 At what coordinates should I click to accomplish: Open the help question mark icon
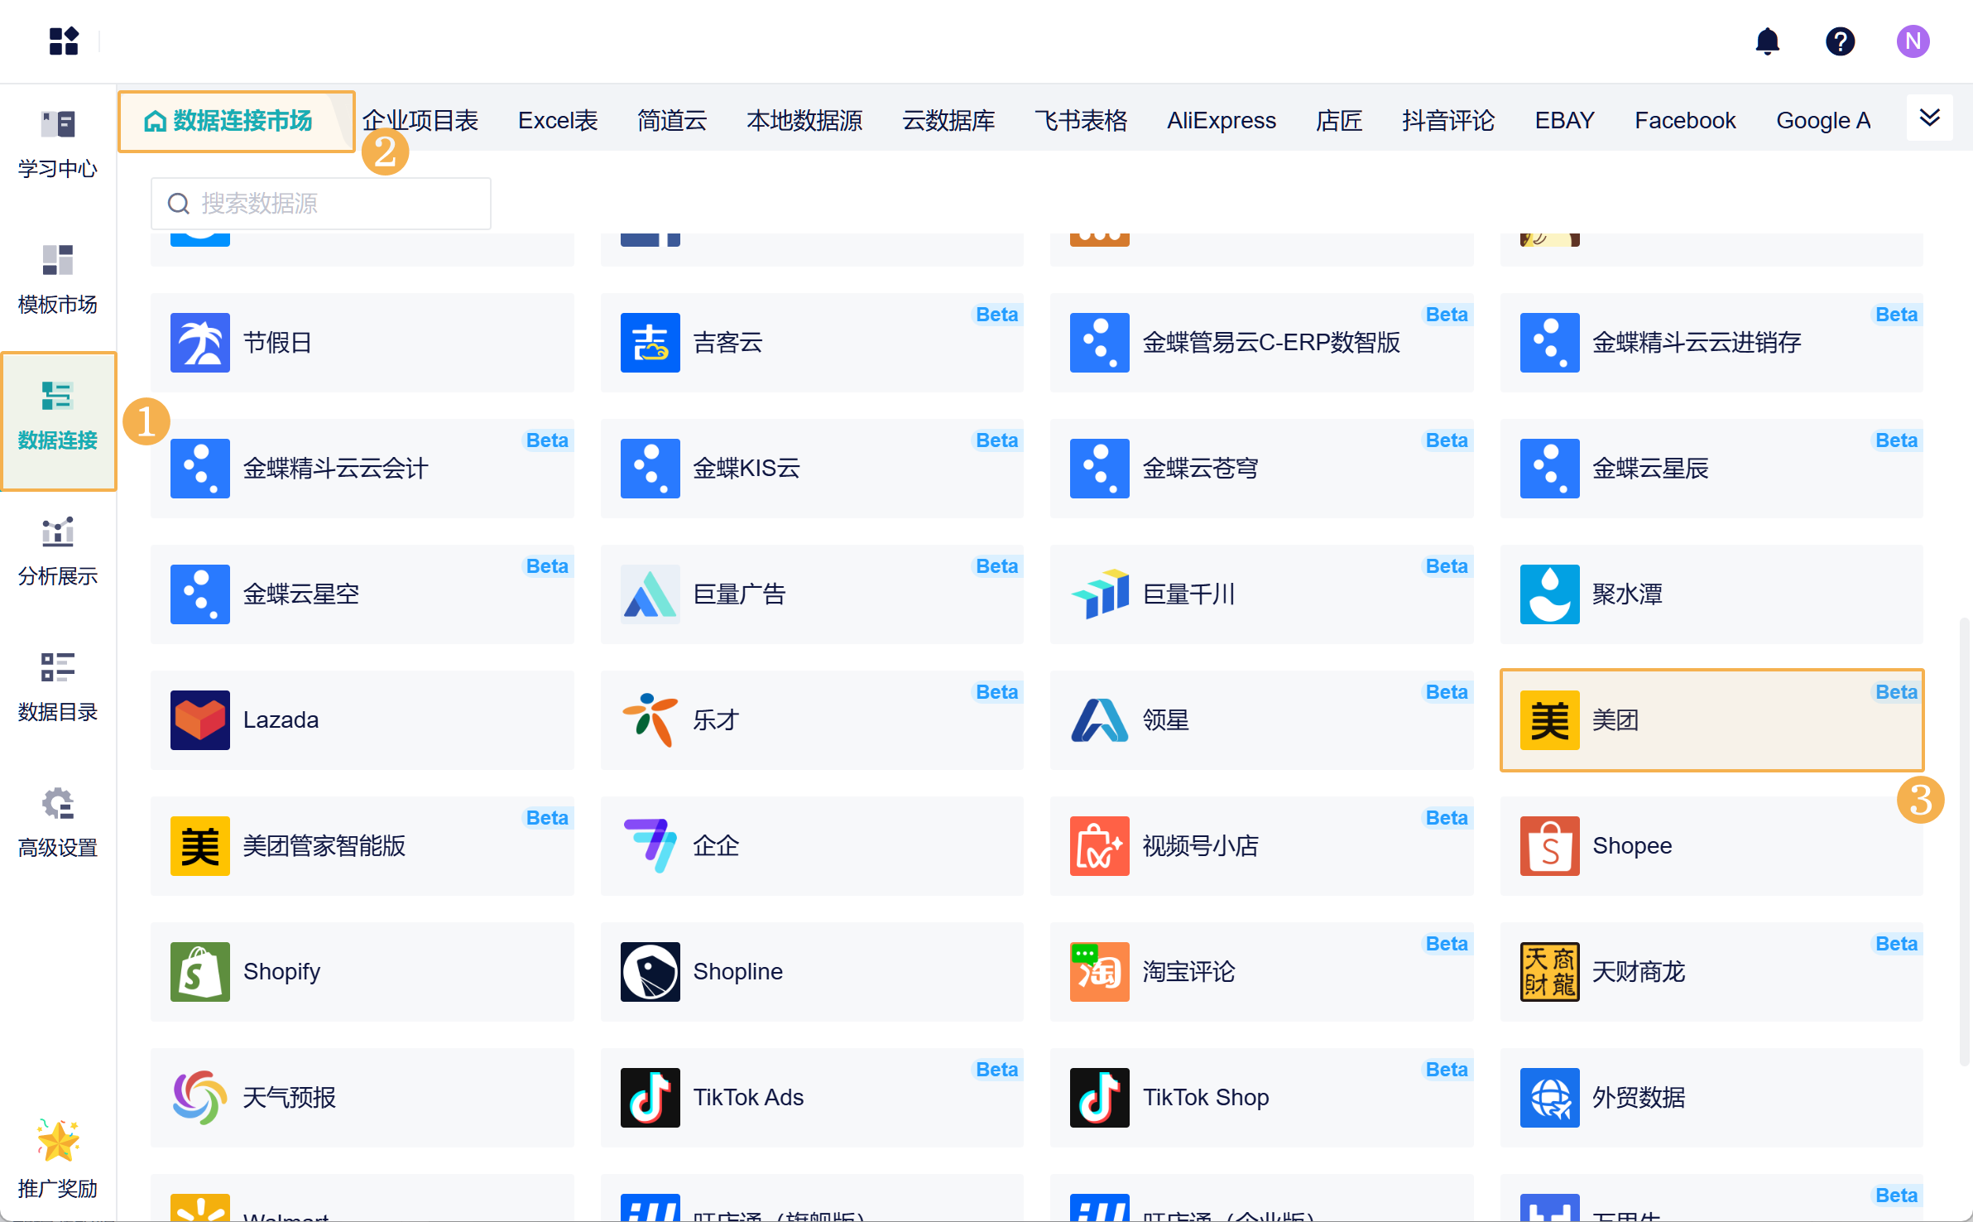pos(1840,41)
